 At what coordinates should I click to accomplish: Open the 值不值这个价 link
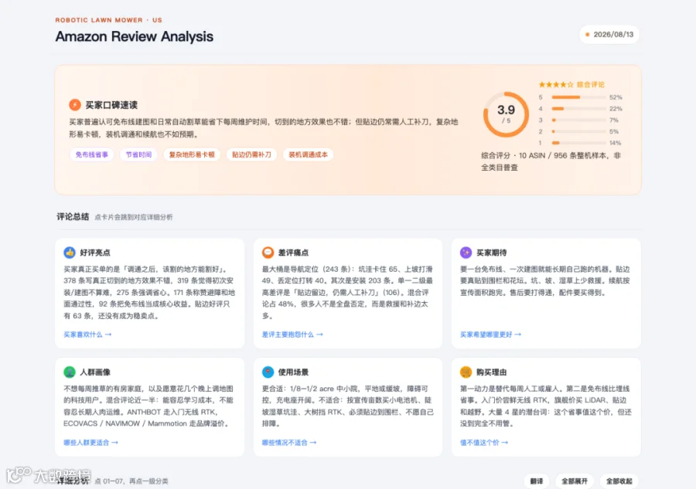[484, 443]
